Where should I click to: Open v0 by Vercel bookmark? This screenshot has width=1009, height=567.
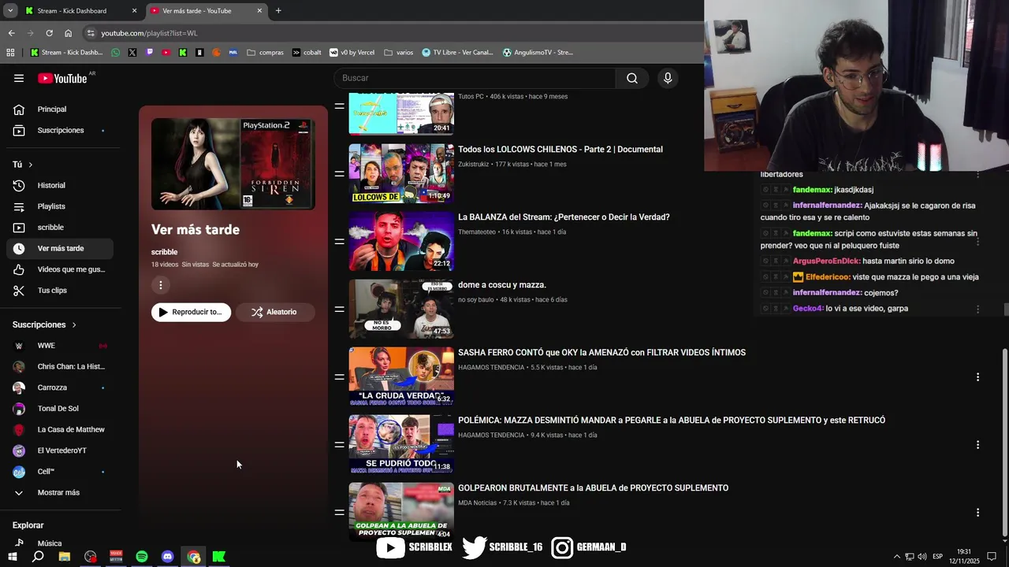point(352,53)
